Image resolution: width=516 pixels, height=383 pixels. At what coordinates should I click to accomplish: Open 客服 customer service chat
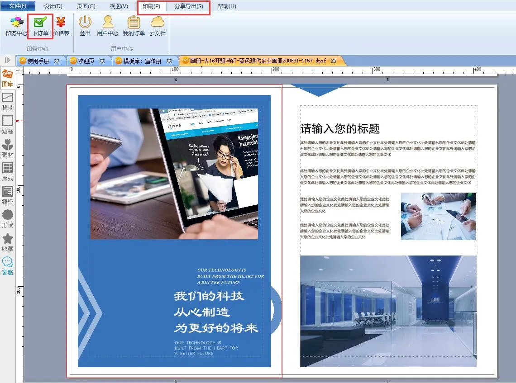coord(8,266)
